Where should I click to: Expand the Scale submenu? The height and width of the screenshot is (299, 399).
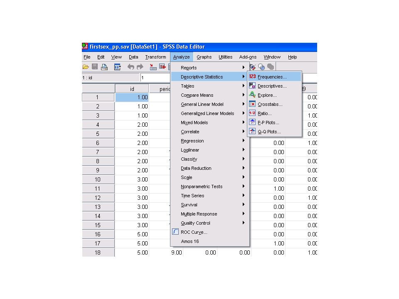pyautogui.click(x=209, y=177)
